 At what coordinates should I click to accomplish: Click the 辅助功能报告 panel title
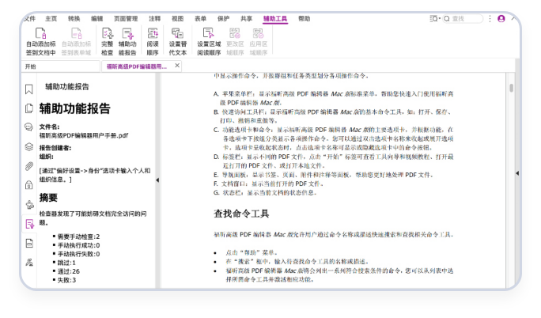pyautogui.click(x=67, y=86)
